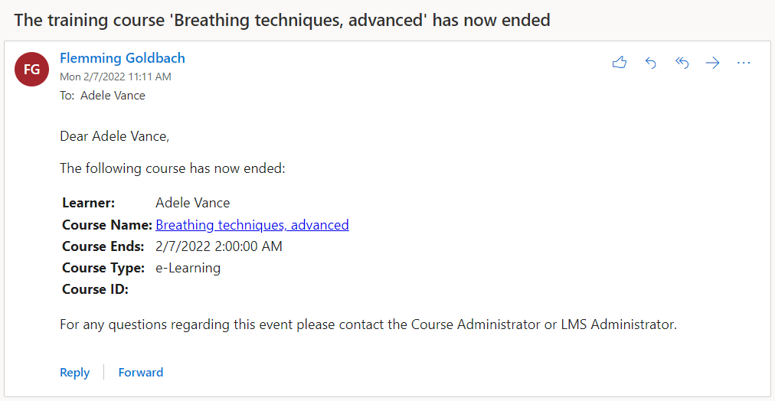The image size is (775, 401).
Task: Open the More actions ellipsis menu
Action: [744, 63]
